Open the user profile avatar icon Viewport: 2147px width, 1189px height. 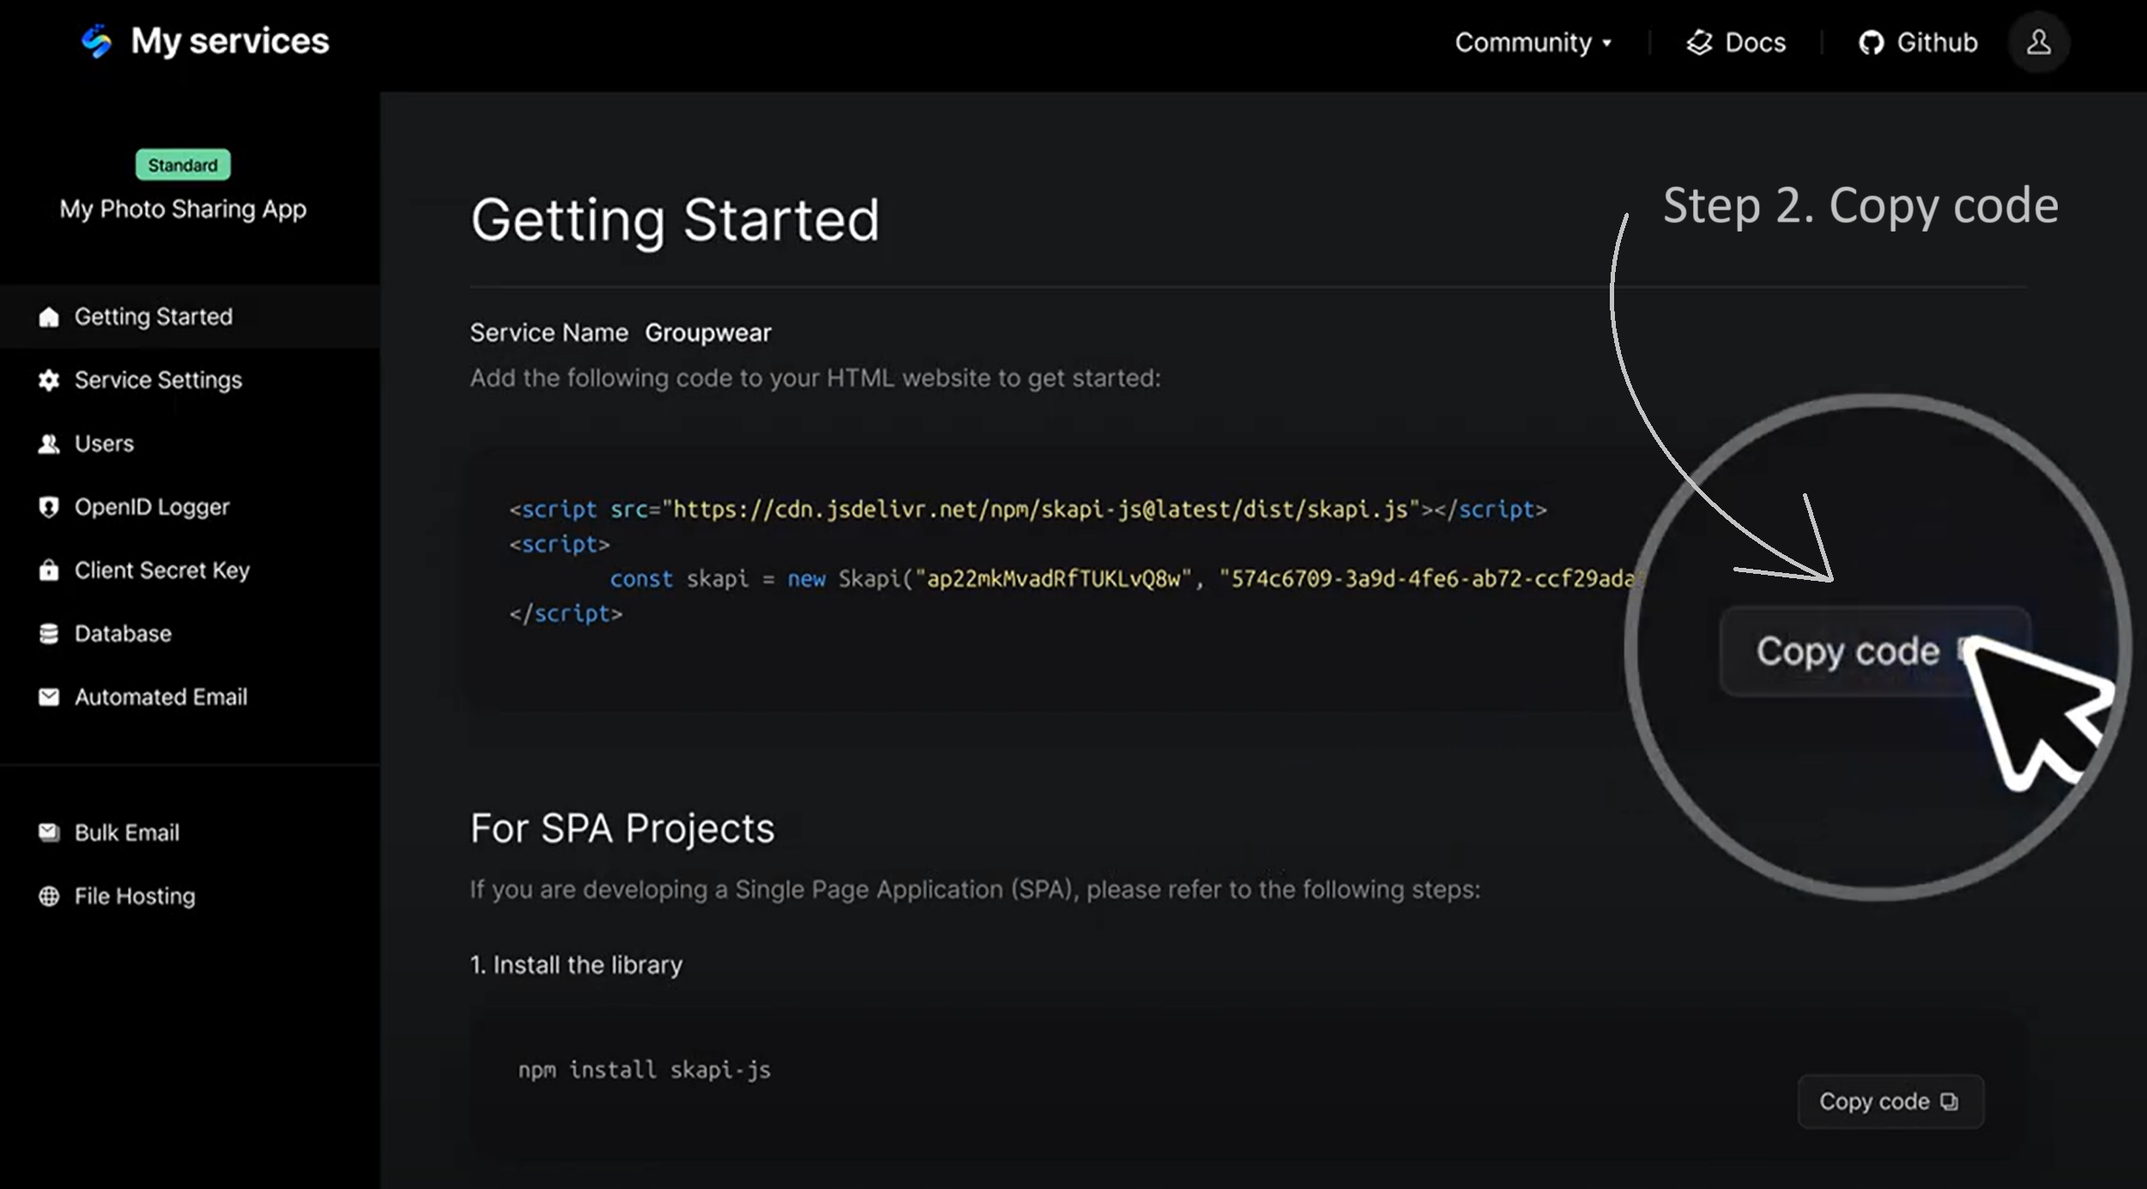tap(2038, 42)
